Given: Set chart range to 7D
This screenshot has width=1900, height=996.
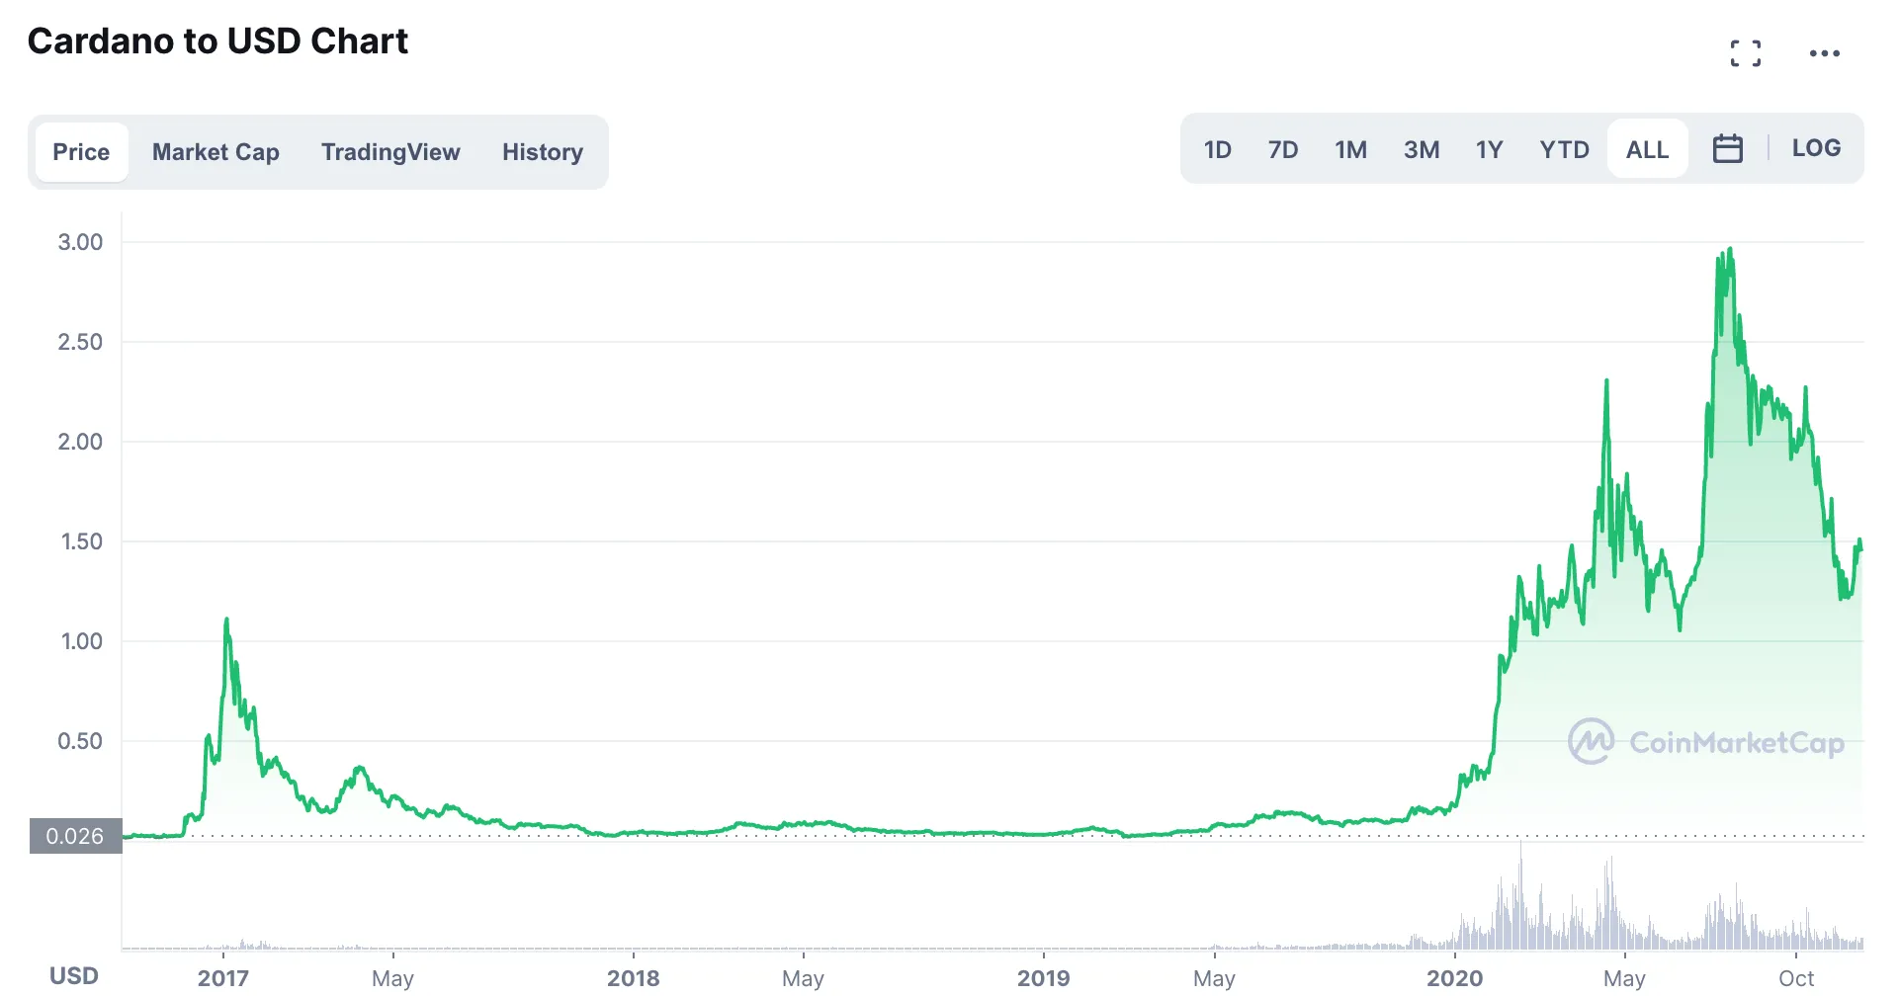Looking at the screenshot, I should pyautogui.click(x=1283, y=149).
